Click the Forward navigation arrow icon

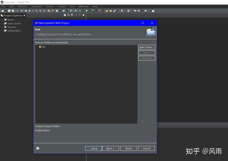pos(145,11)
